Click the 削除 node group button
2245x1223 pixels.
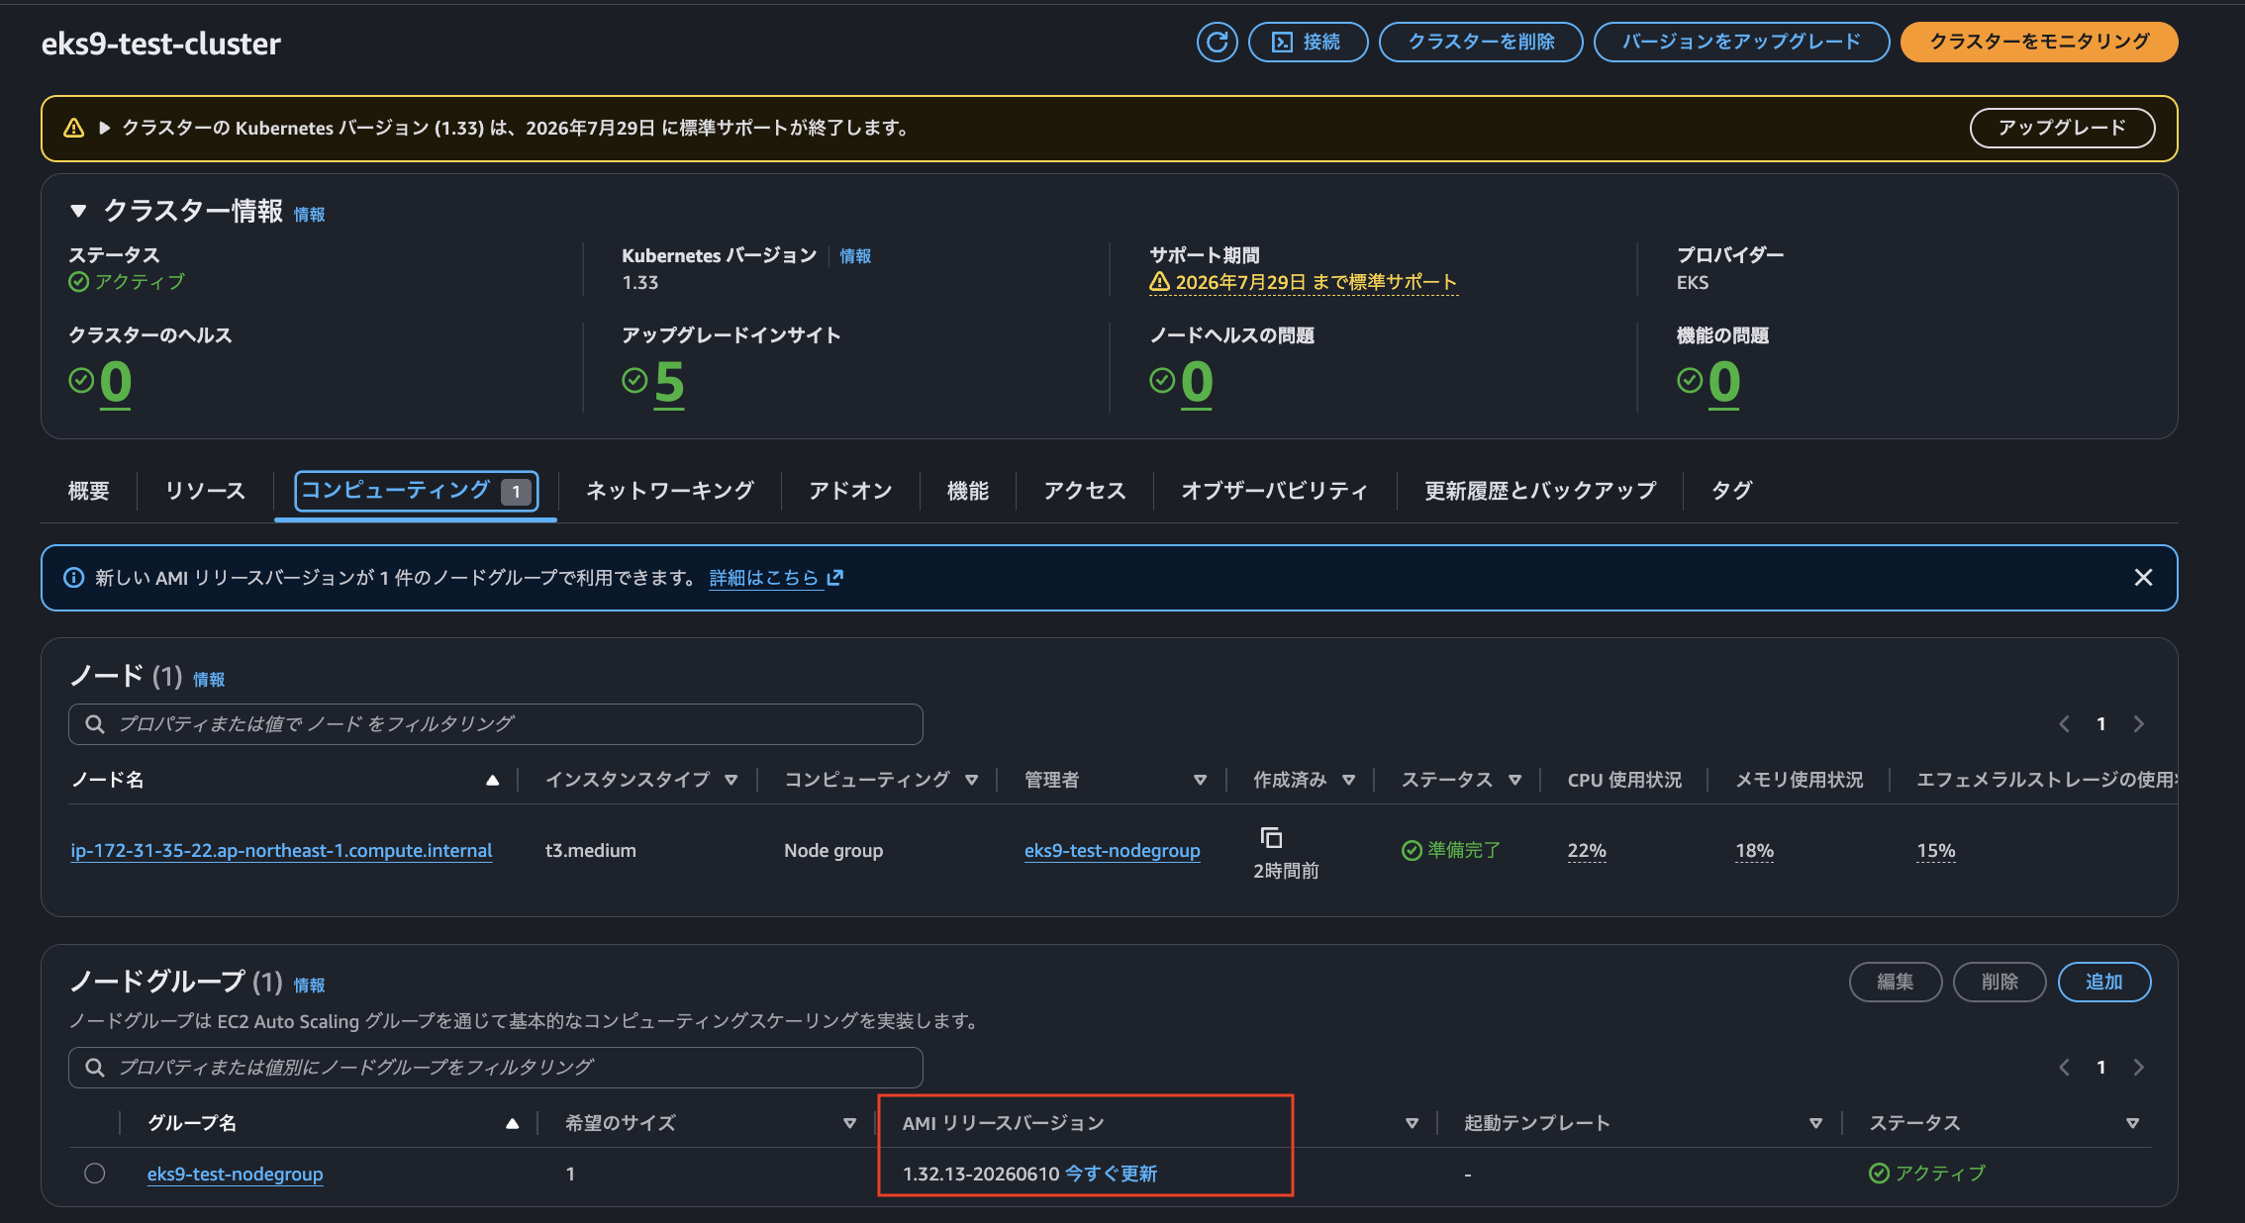point(2000,983)
